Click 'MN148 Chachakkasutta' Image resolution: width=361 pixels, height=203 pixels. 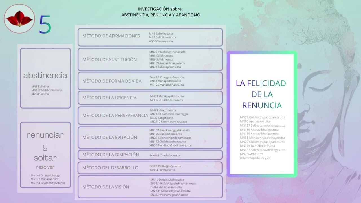click(165, 155)
